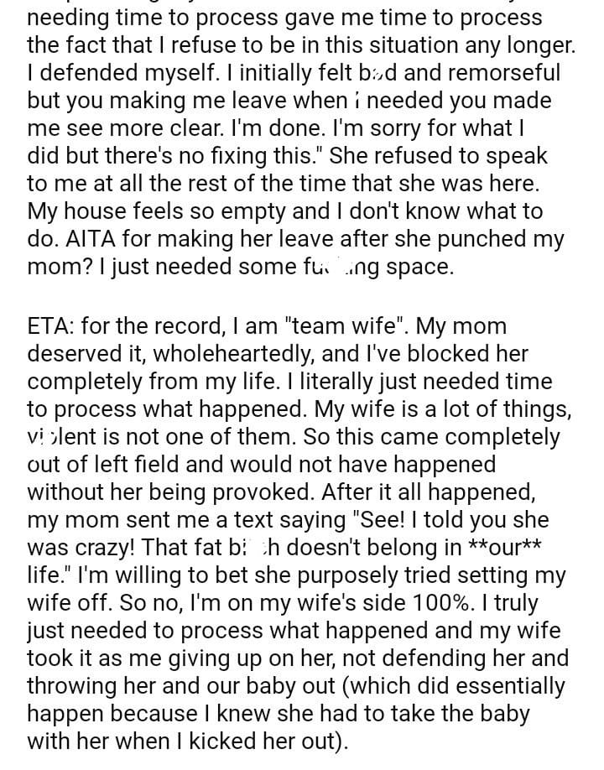Click the word "crazy!" in the quote
Viewport: 604px width, 770px height.
click(116, 548)
